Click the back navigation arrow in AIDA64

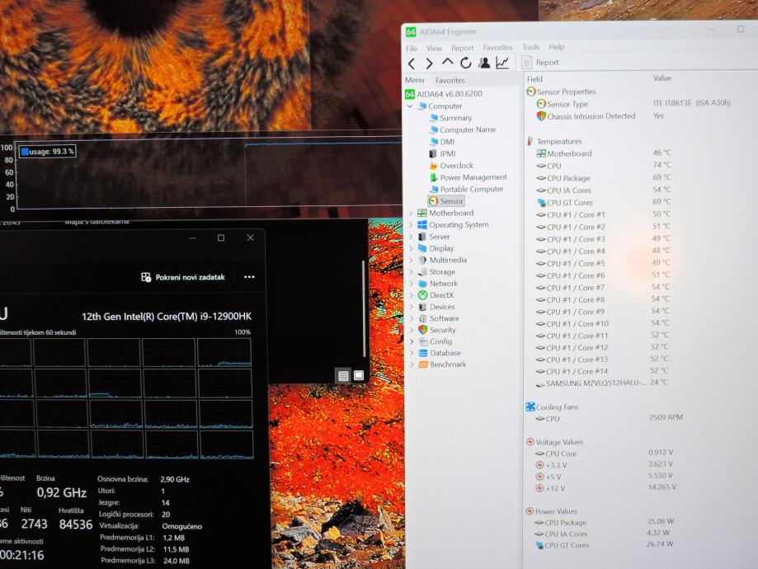point(412,63)
